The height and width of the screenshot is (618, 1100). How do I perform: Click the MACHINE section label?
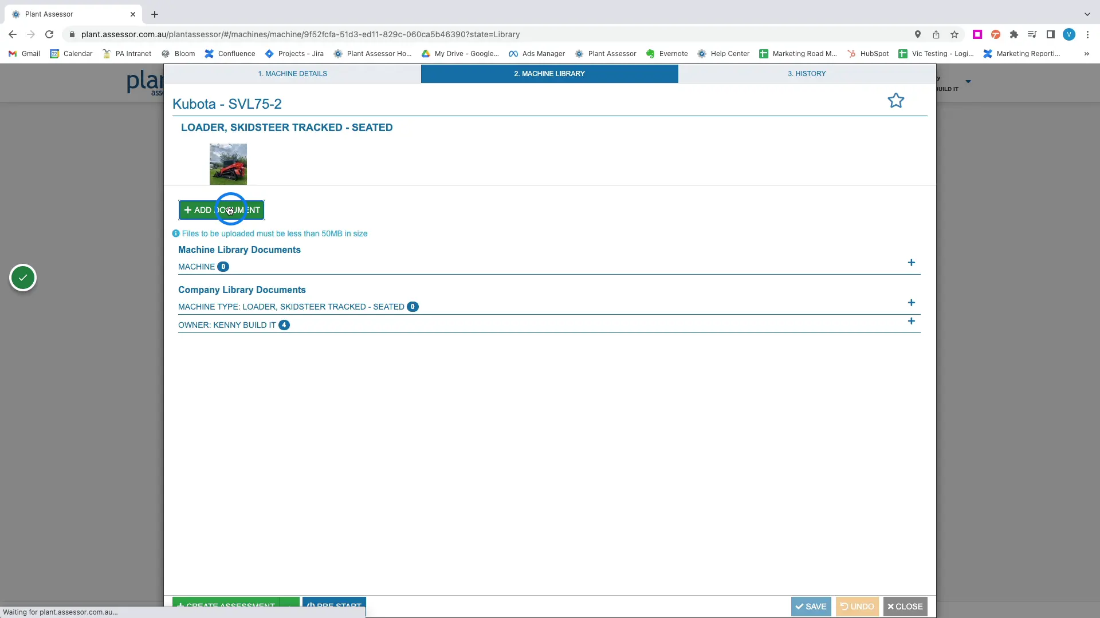click(197, 267)
